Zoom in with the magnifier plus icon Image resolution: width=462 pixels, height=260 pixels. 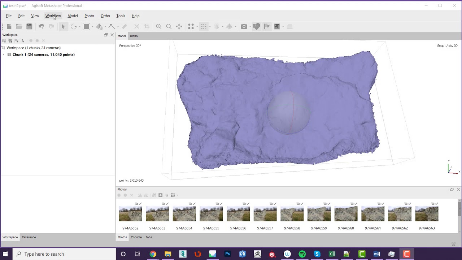(x=158, y=26)
